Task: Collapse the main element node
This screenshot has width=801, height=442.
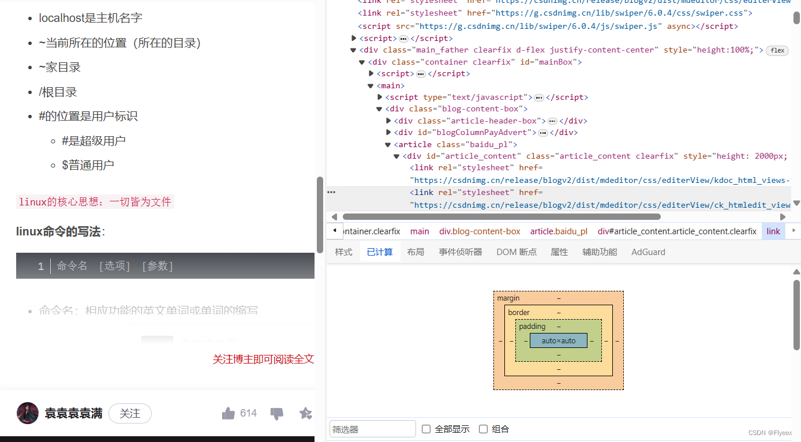Action: pyautogui.click(x=370, y=85)
